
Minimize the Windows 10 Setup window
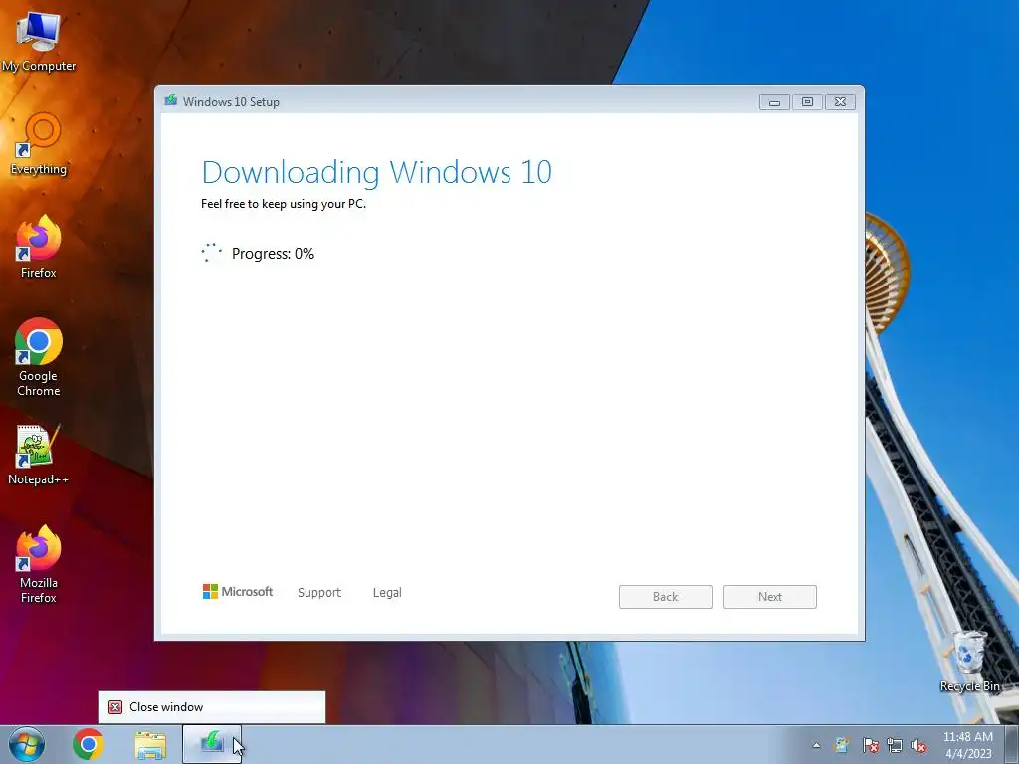(774, 102)
